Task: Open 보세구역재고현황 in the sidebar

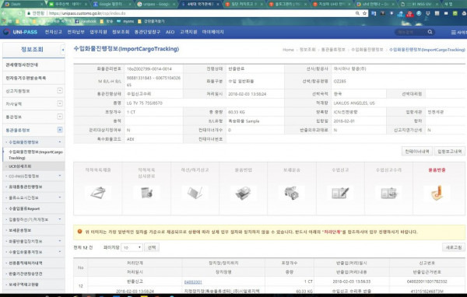Action: [x=23, y=285]
